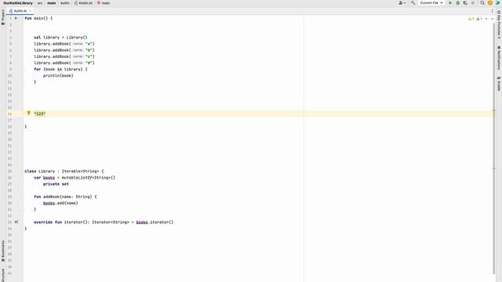Click kotlin folder breadcrumb in navigation bar
The image size is (502, 282).
pyautogui.click(x=65, y=3)
